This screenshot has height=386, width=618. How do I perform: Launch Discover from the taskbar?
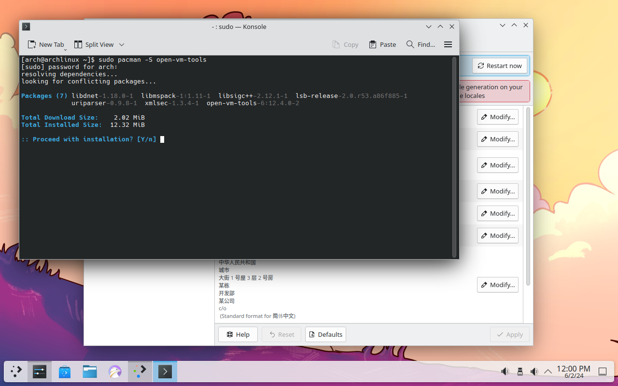point(65,372)
